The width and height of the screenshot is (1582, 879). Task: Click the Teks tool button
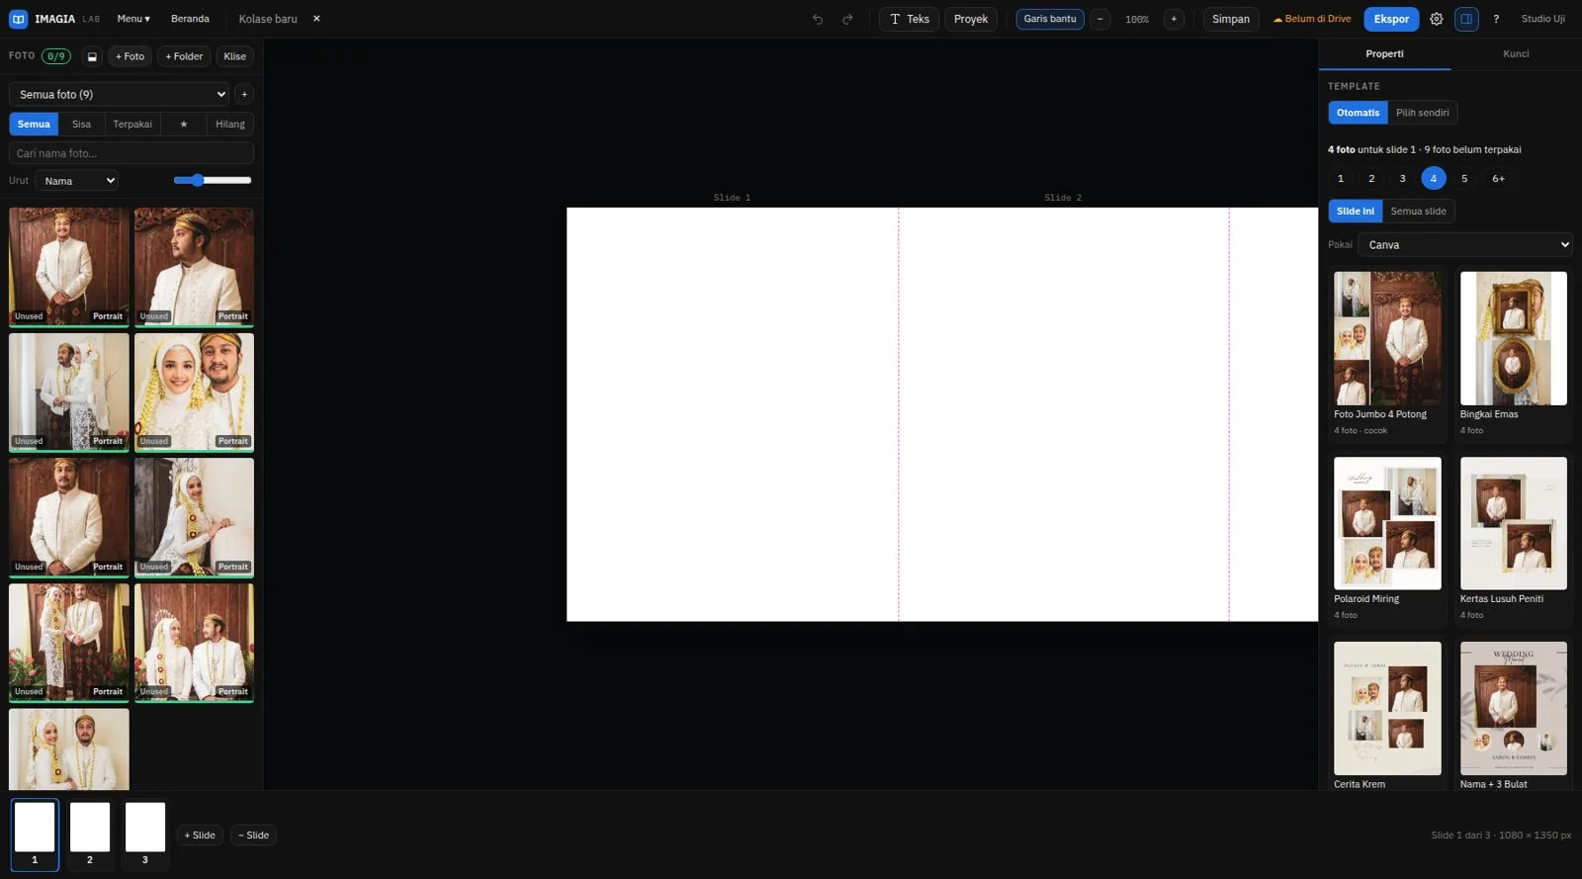[x=909, y=19]
